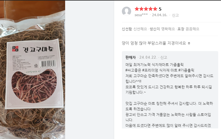Select the 신선함 신선해요 review tag

point(134,29)
